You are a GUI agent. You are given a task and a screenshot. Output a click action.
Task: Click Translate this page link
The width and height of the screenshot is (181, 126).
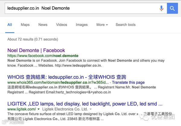129,82
